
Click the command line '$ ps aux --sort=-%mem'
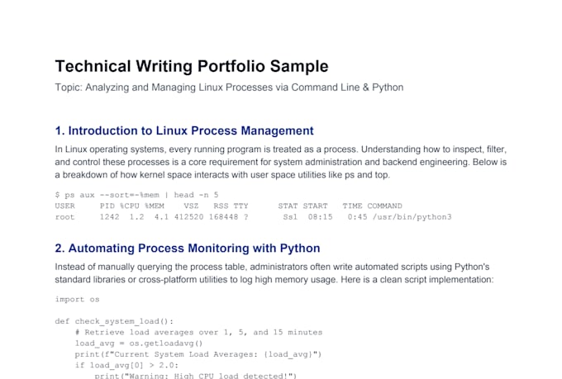click(136, 195)
